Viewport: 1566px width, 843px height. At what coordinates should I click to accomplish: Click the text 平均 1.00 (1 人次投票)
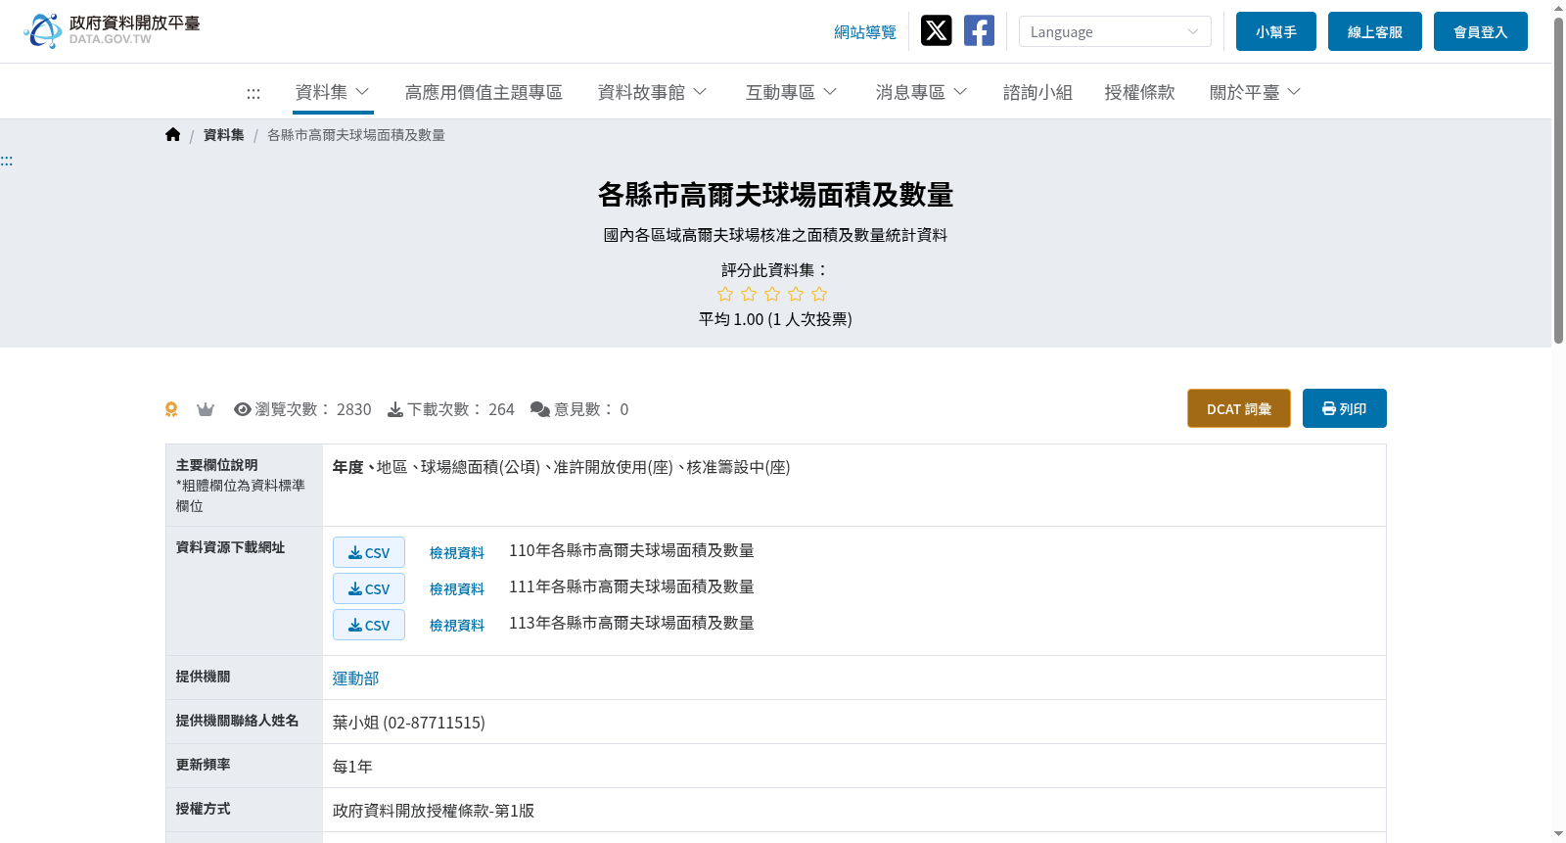point(775,319)
